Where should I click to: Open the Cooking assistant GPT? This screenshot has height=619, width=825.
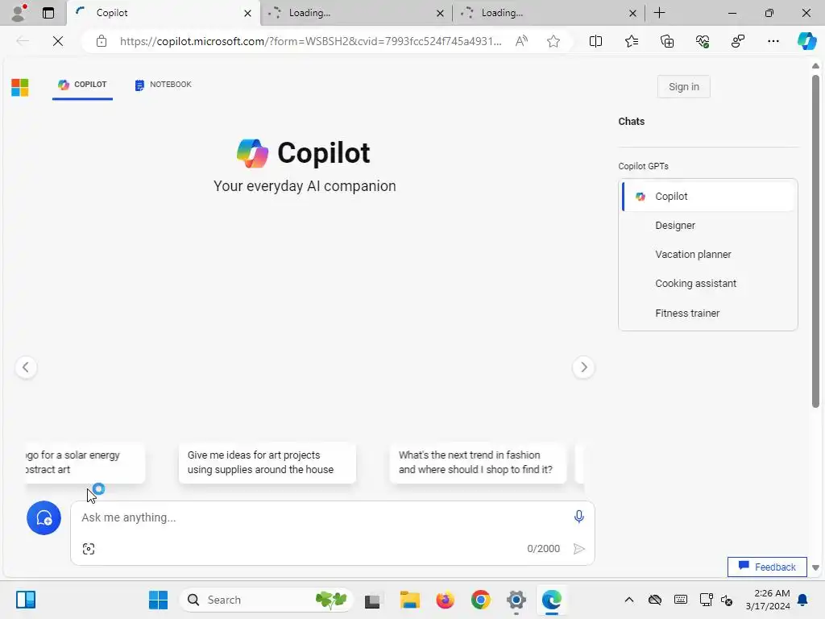point(709,283)
